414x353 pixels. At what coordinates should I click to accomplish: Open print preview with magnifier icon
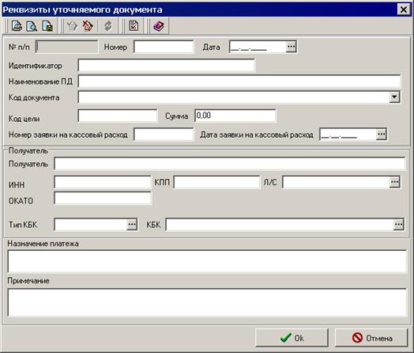(32, 26)
